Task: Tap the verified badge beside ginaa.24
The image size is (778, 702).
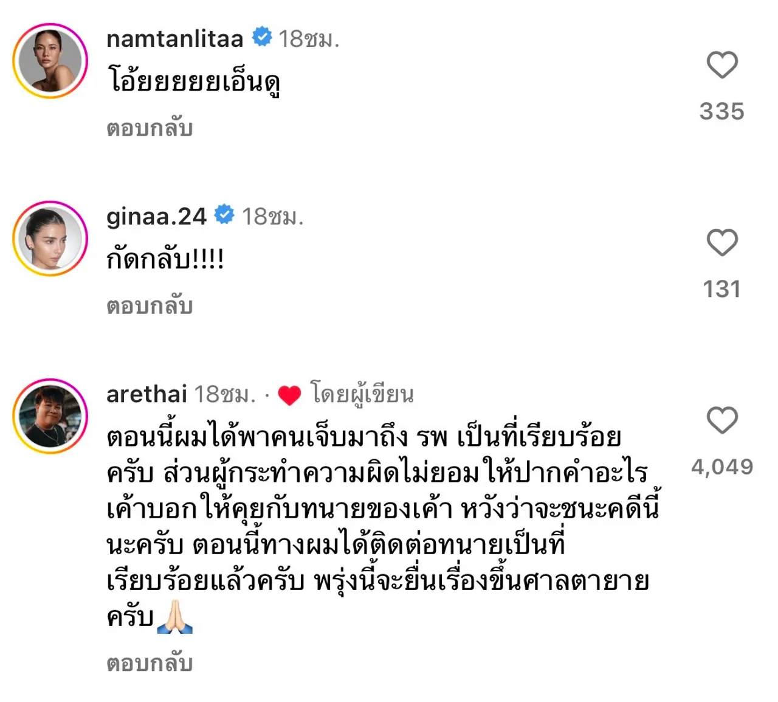Action: (225, 215)
